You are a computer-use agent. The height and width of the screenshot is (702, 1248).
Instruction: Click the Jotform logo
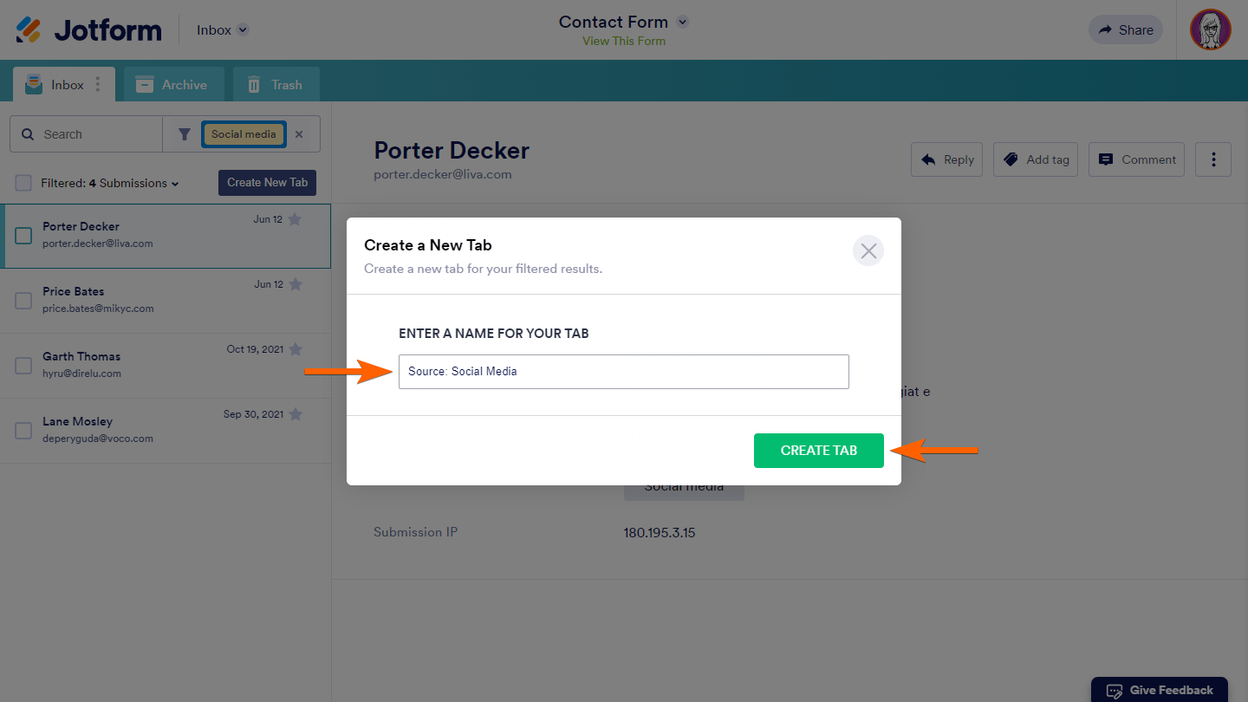click(x=88, y=30)
